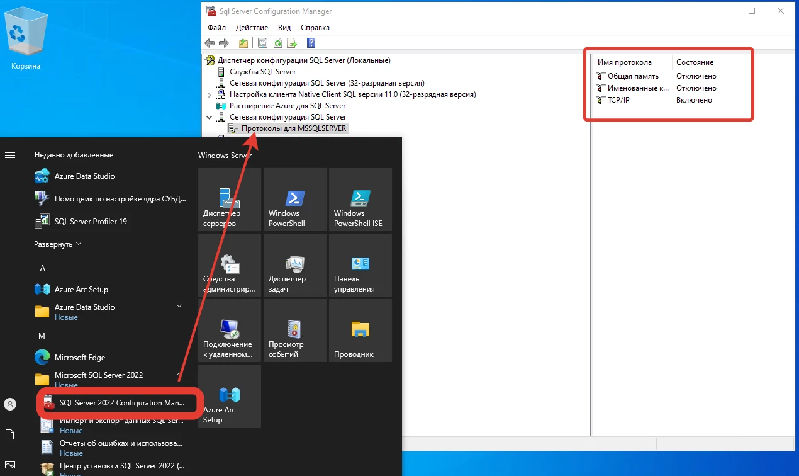Open the Панель управления tile
The image size is (799, 476).
pyautogui.click(x=360, y=265)
